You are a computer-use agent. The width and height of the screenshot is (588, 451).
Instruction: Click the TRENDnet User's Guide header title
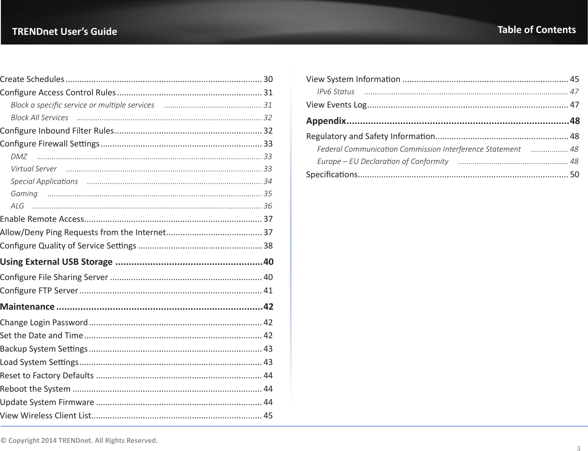pos(65,32)
